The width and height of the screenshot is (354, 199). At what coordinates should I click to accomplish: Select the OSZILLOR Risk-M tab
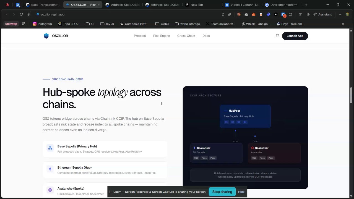tap(83, 5)
